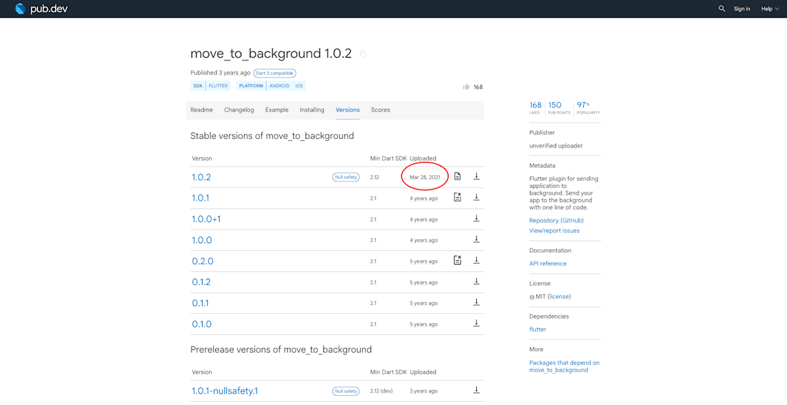Screen dimensions: 787x405
Task: Open the API reference link
Action: tap(548, 263)
